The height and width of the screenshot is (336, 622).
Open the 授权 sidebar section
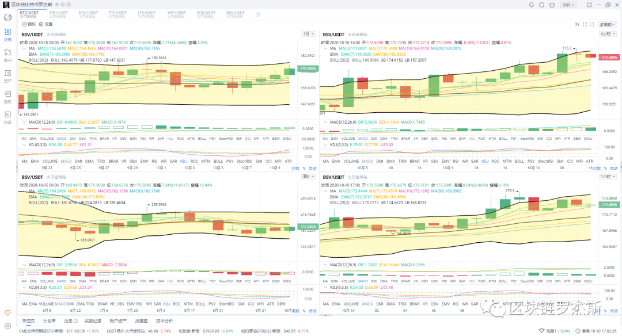click(x=7, y=97)
